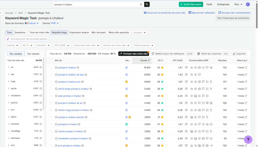The width and height of the screenshot is (258, 147).
Task: Click the orange KD dot in 'pompe à chaleur' row
Action: pyautogui.click(x=162, y=68)
